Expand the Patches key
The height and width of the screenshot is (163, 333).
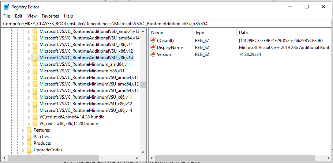click(x=23, y=137)
